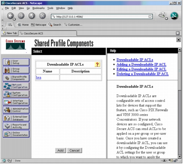Close the current browser tab
The height and width of the screenshot is (164, 183).
(x=178, y=33)
